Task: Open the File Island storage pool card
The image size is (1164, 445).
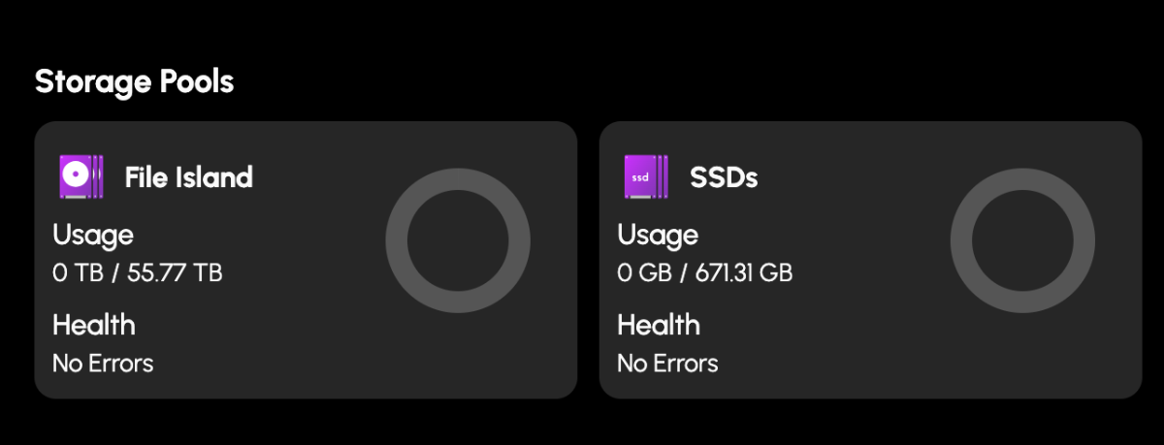Action: [306, 260]
